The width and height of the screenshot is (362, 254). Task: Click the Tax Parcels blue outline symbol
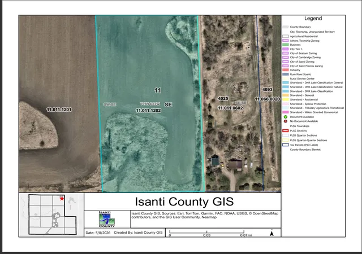pyautogui.click(x=286, y=144)
